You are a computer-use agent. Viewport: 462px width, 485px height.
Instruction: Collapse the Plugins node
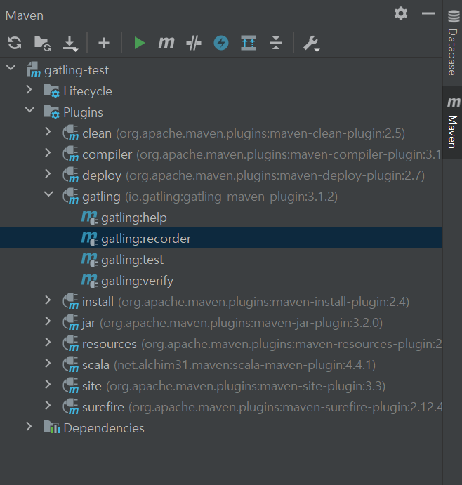29,109
